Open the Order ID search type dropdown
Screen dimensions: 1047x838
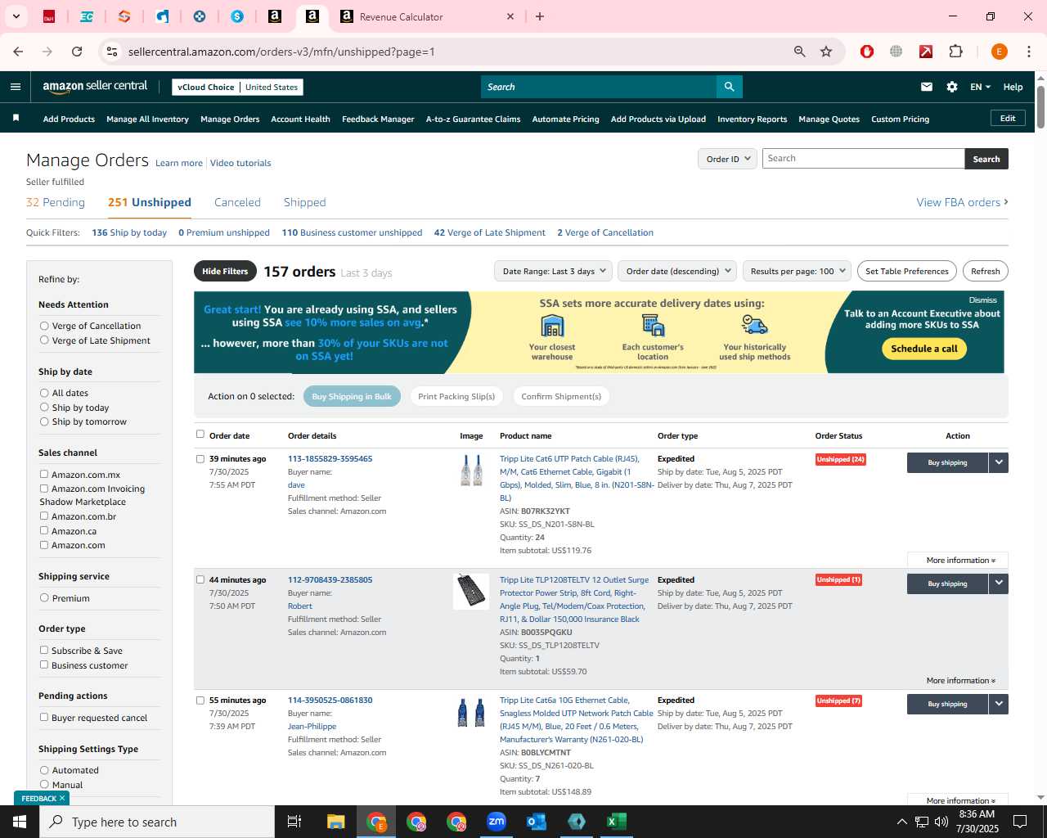(x=727, y=159)
